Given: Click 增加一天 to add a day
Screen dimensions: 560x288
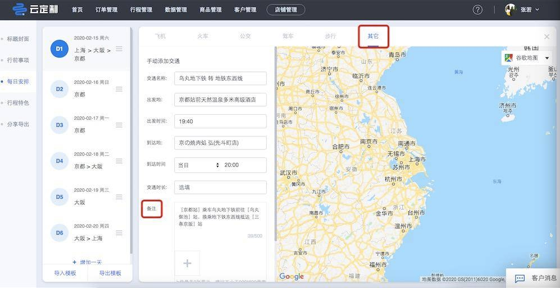Looking at the screenshot, I should (x=87, y=262).
